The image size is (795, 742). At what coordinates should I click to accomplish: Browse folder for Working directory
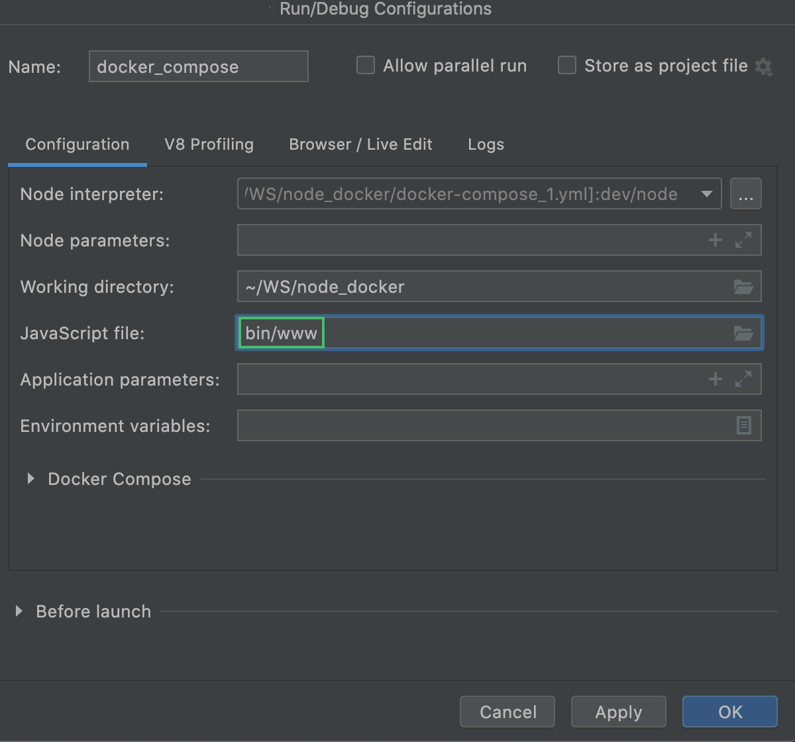[743, 287]
